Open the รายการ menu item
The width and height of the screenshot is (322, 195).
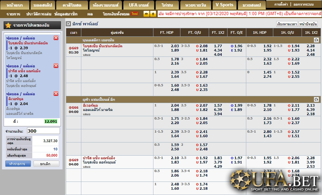[x=13, y=14]
